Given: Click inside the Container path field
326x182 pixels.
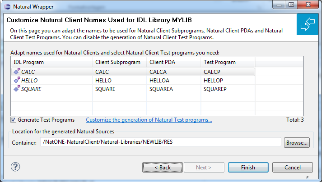Looking at the screenshot, I should pyautogui.click(x=160, y=142).
